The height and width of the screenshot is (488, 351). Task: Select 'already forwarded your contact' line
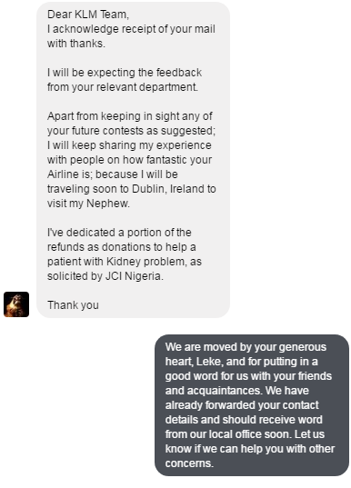pos(242,405)
